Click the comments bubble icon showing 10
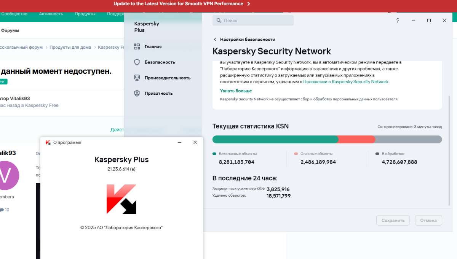 [x=2, y=210]
